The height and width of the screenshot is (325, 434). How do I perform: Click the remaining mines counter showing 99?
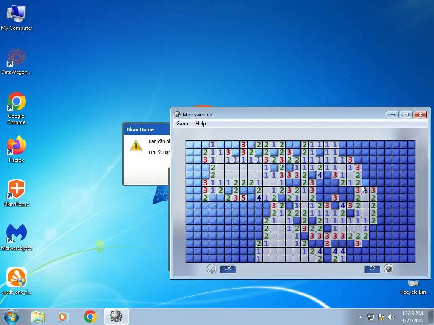coord(372,269)
